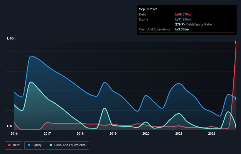Click the kr90m y-axis label
241x154 pixels.
[12, 38]
